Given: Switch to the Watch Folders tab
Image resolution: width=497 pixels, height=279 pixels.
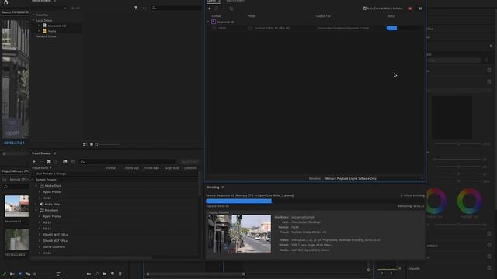Looking at the screenshot, I should (235, 1).
